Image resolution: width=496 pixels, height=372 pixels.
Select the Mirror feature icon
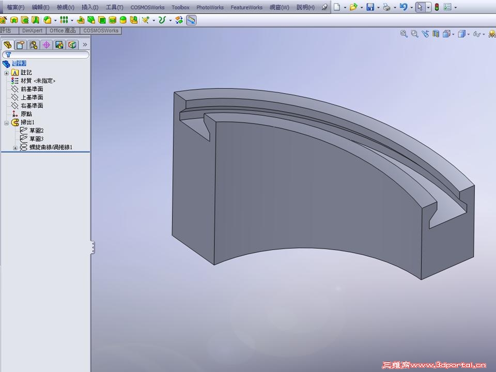134,20
